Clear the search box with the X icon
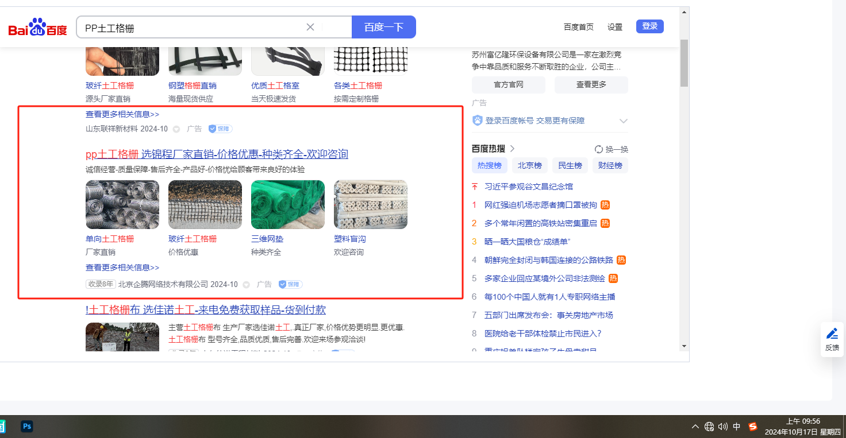This screenshot has width=846, height=438. (x=310, y=27)
